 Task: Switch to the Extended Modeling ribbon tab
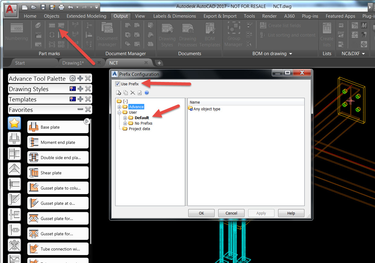86,16
